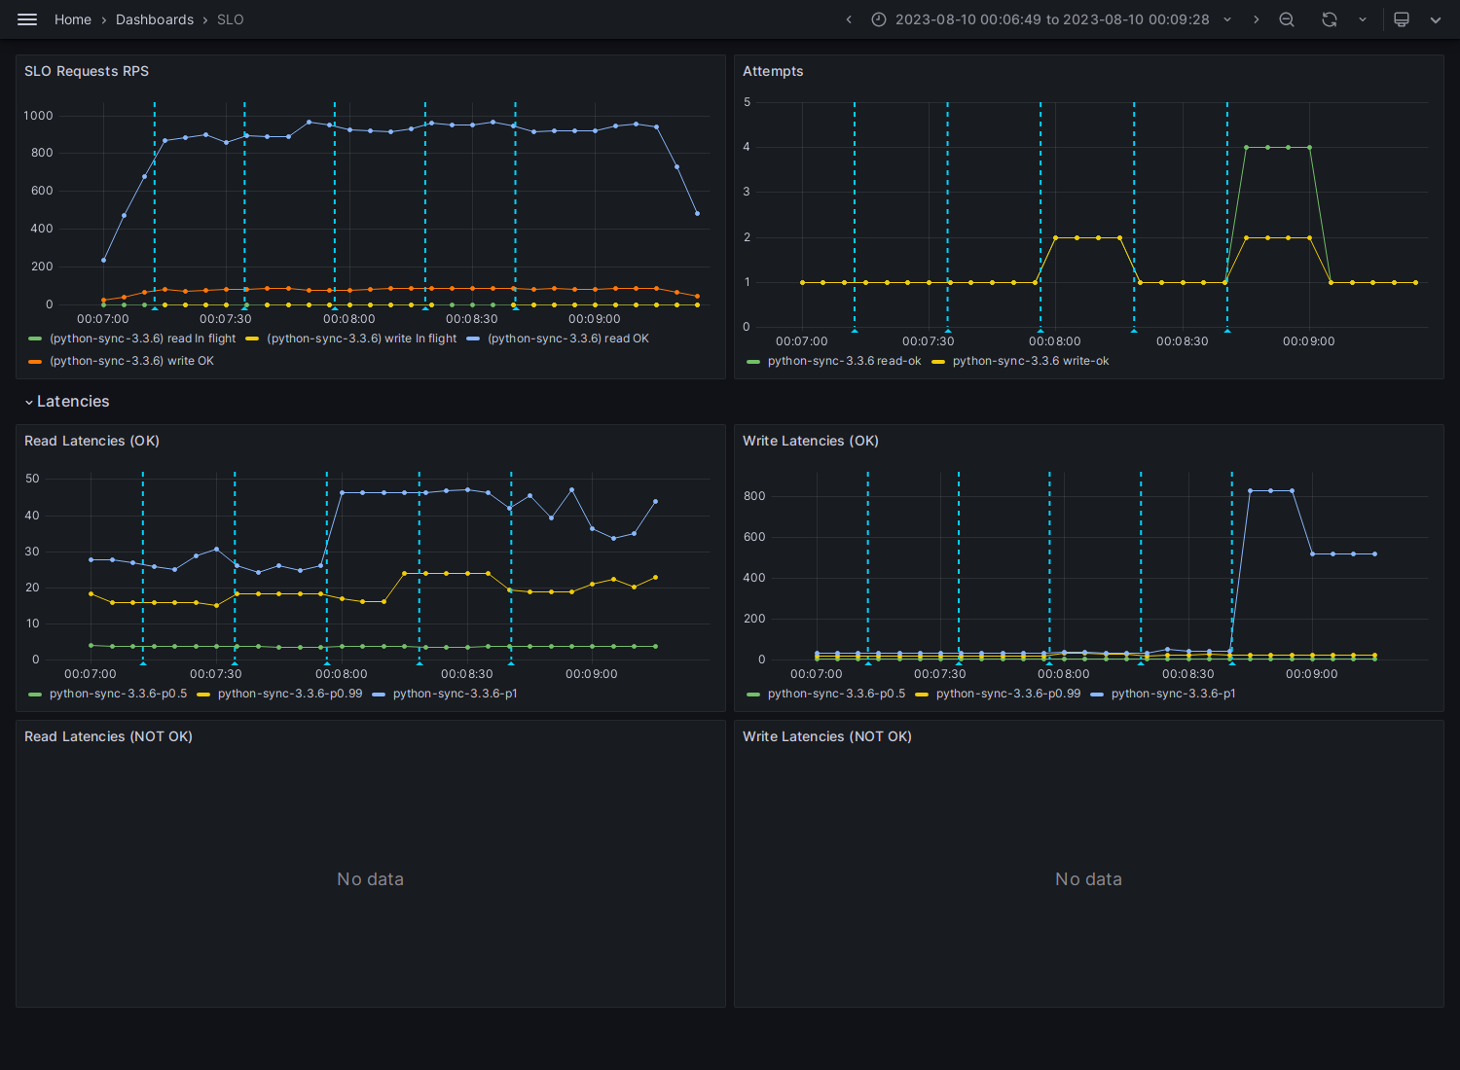Viewport: 1460px width, 1070px height.
Task: Click blue swatch for Write Latencies p1
Action: click(x=1097, y=694)
